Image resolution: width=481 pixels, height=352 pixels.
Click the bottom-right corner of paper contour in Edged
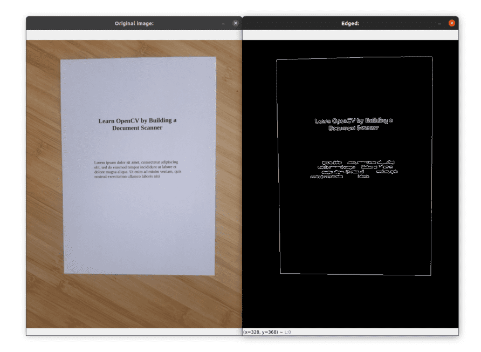tap(431, 275)
